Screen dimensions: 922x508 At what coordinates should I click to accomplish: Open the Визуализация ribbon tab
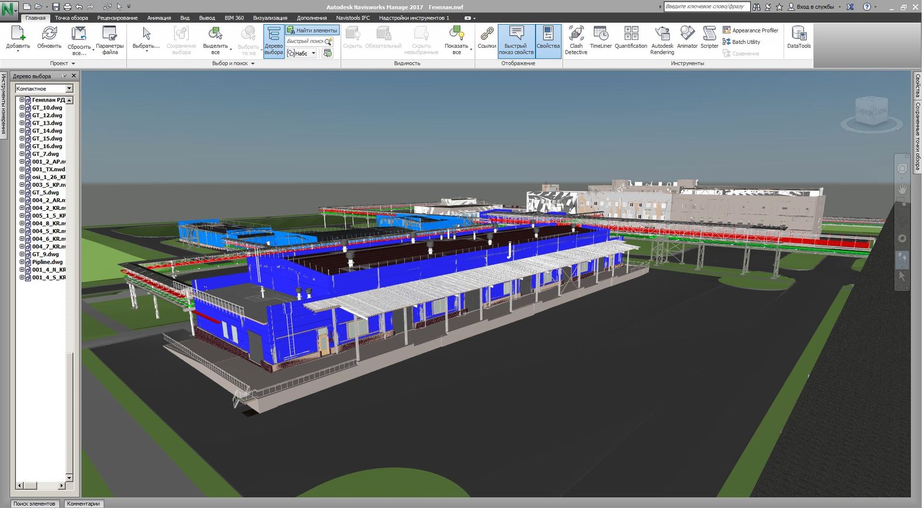(x=270, y=18)
